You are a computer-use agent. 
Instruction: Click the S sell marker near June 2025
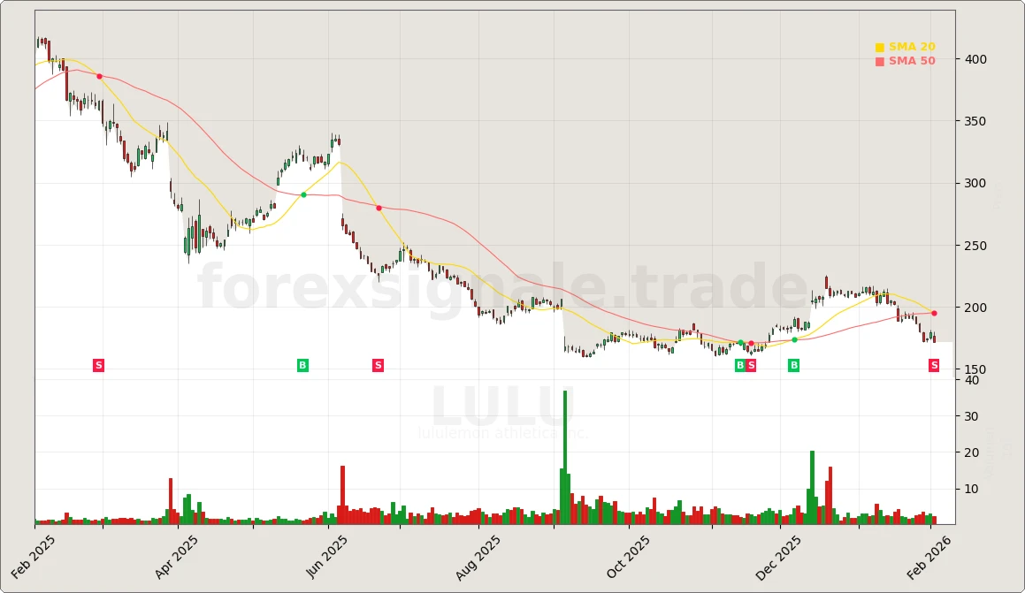point(378,366)
